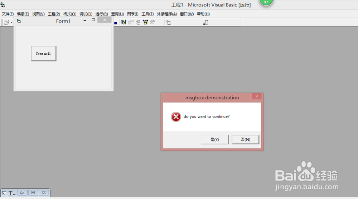Viewport: 358px width, 199px height.
Task: Maximize the Form1 window
Action: pos(93,20)
